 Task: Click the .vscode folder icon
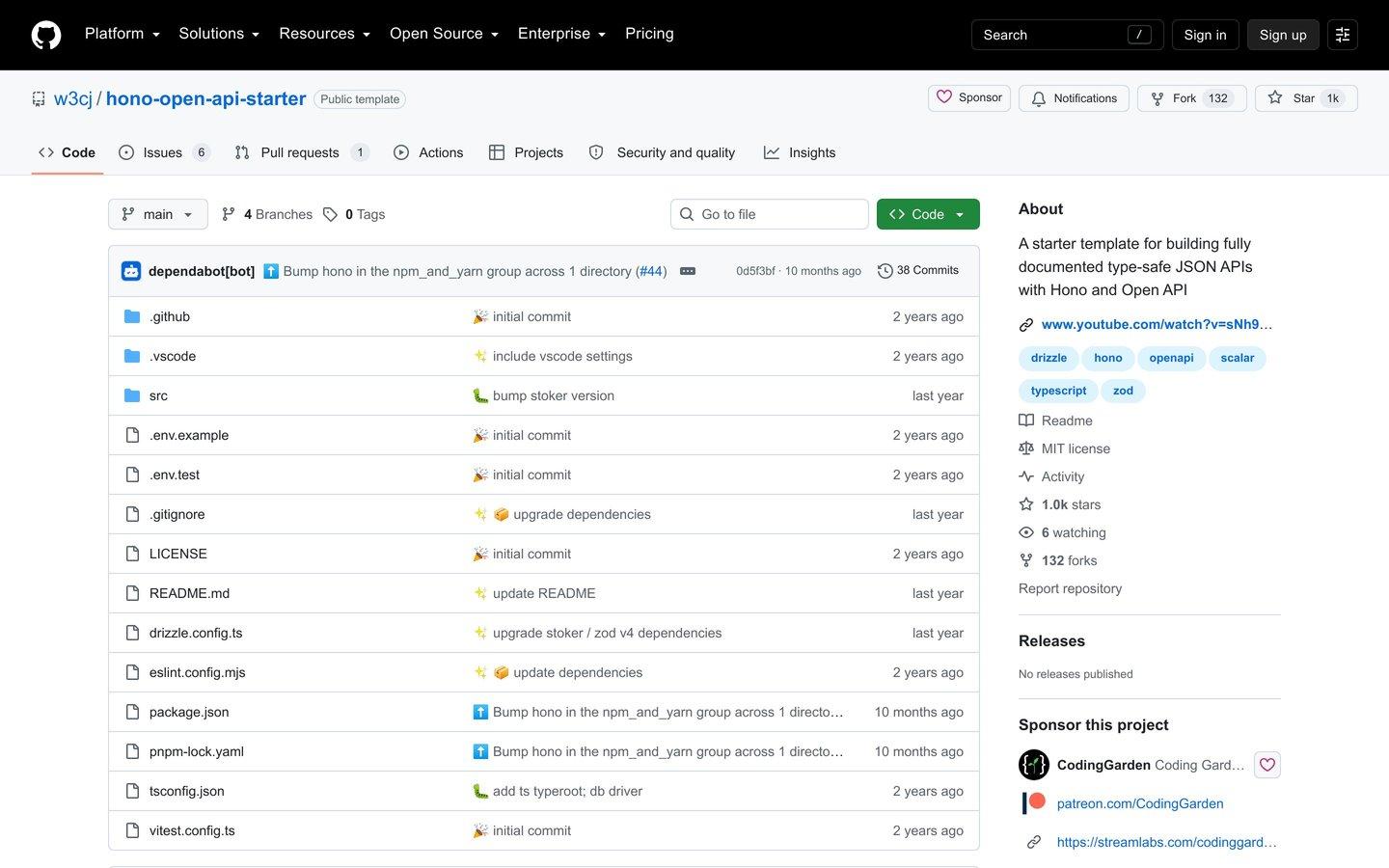click(x=132, y=356)
